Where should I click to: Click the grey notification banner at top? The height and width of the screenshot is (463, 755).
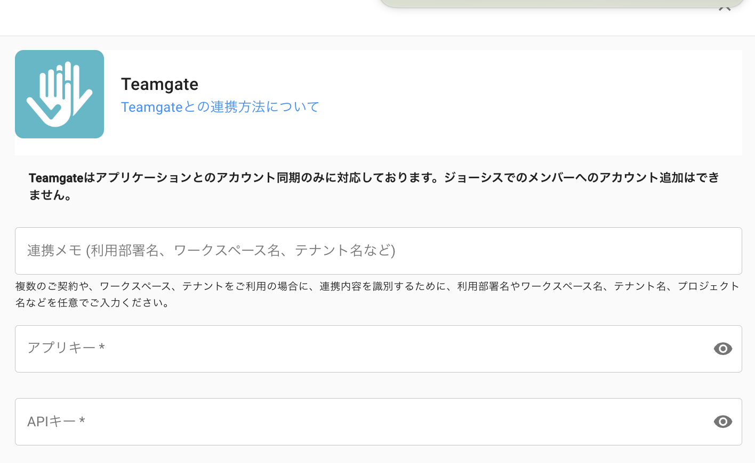click(x=560, y=3)
